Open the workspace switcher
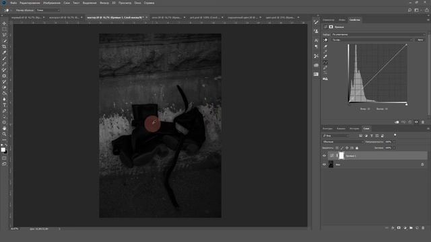Screen dimensions: 431x242 pos(417,10)
